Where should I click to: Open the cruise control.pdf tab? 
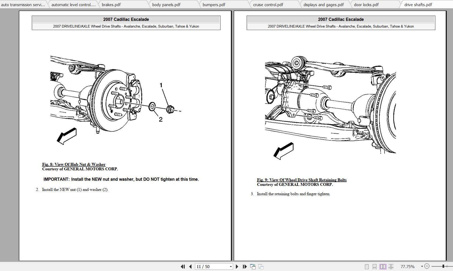268,4
